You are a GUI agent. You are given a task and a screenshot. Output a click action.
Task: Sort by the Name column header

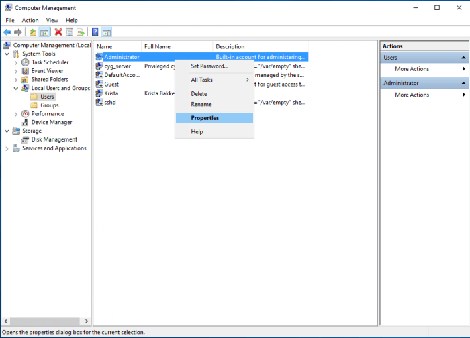click(x=117, y=46)
